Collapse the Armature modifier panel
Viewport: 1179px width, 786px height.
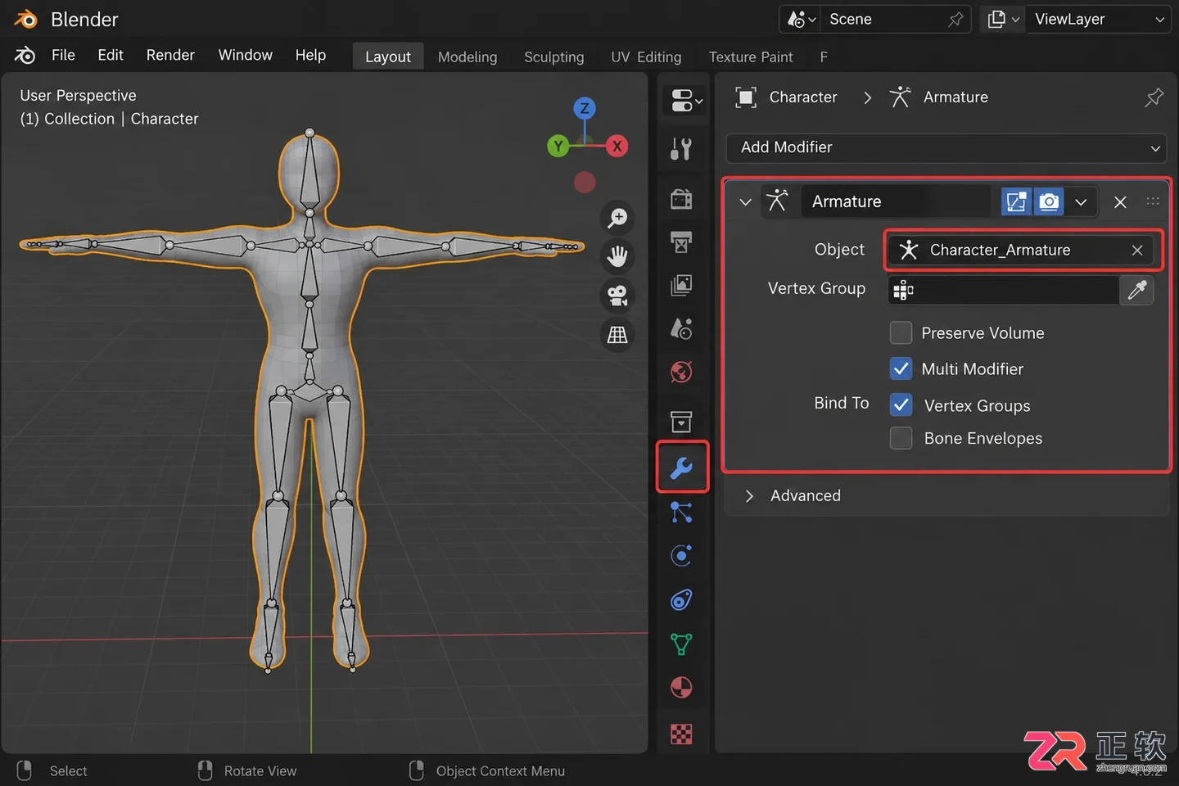tap(745, 201)
